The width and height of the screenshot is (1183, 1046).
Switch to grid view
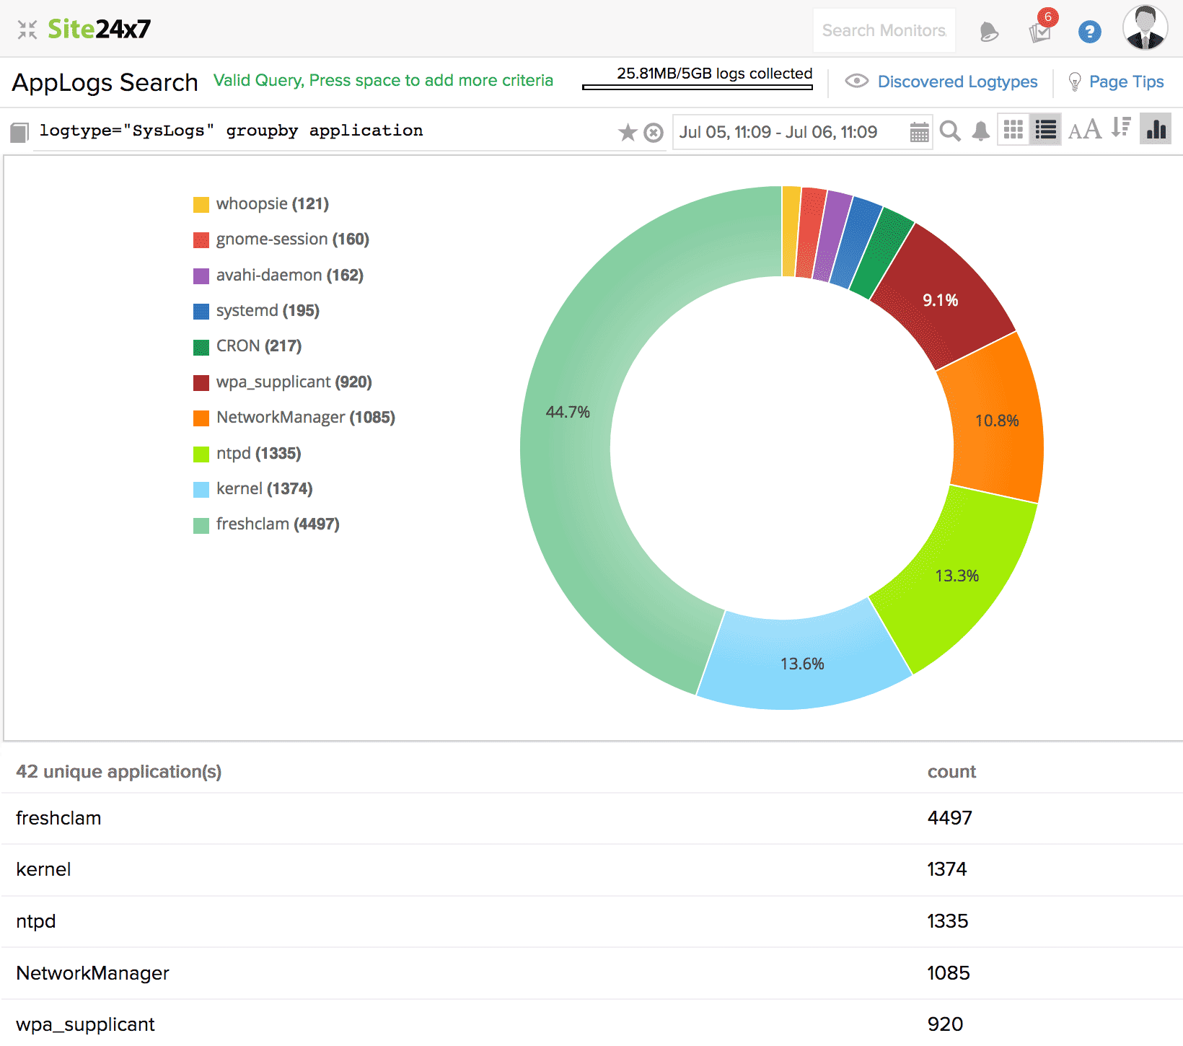pyautogui.click(x=1013, y=130)
